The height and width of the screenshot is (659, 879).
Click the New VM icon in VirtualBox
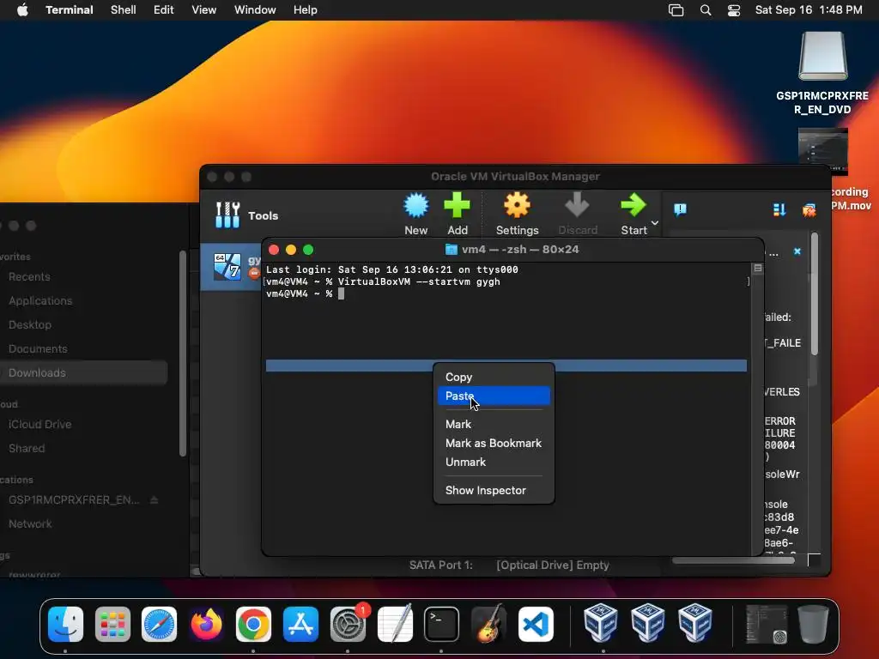coord(416,206)
